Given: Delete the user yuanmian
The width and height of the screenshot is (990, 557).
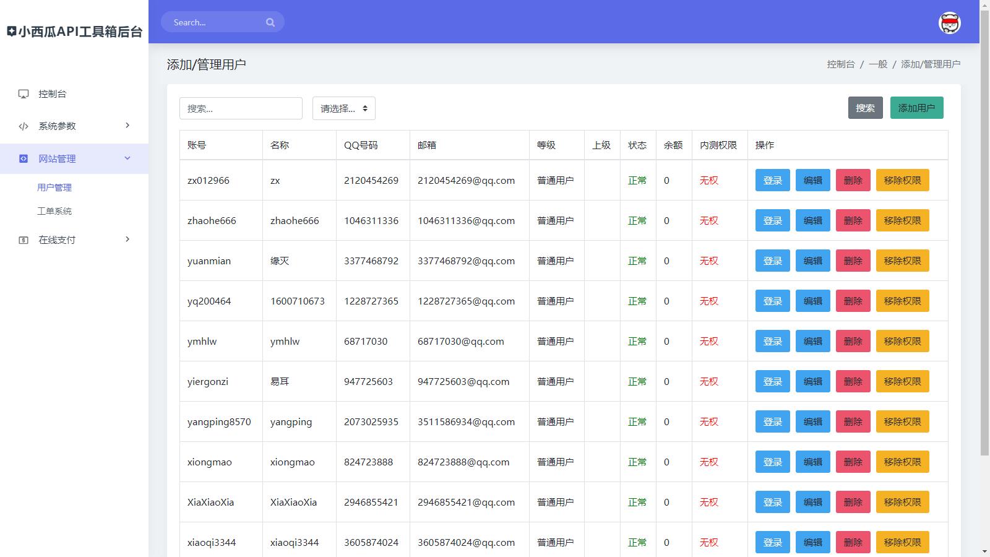Looking at the screenshot, I should pyautogui.click(x=853, y=261).
